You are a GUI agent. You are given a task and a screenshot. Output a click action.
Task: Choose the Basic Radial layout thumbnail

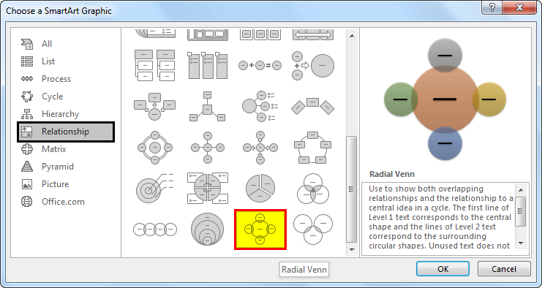point(208,148)
